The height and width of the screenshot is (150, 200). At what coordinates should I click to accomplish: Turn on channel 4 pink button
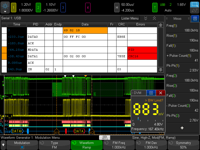pyautogui.click(x=88, y=7)
